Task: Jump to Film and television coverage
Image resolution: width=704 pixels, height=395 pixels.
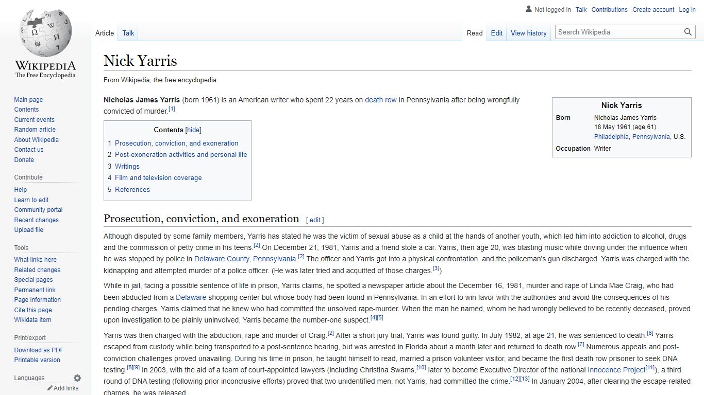Action: [x=158, y=178]
